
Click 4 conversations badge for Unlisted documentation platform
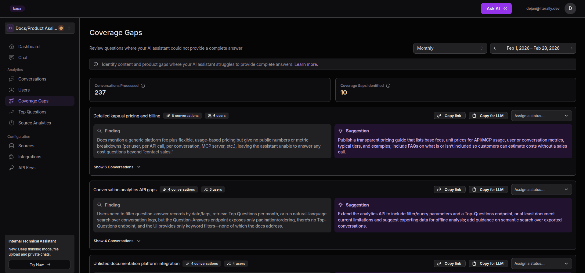(202, 264)
